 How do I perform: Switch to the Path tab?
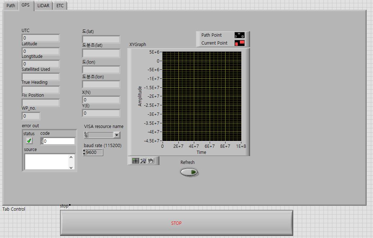(x=11, y=5)
